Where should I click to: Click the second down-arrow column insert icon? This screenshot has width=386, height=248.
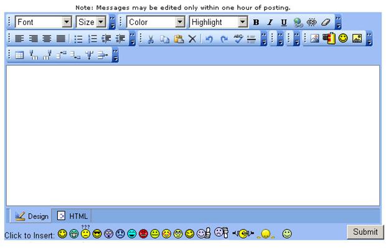tap(47, 55)
